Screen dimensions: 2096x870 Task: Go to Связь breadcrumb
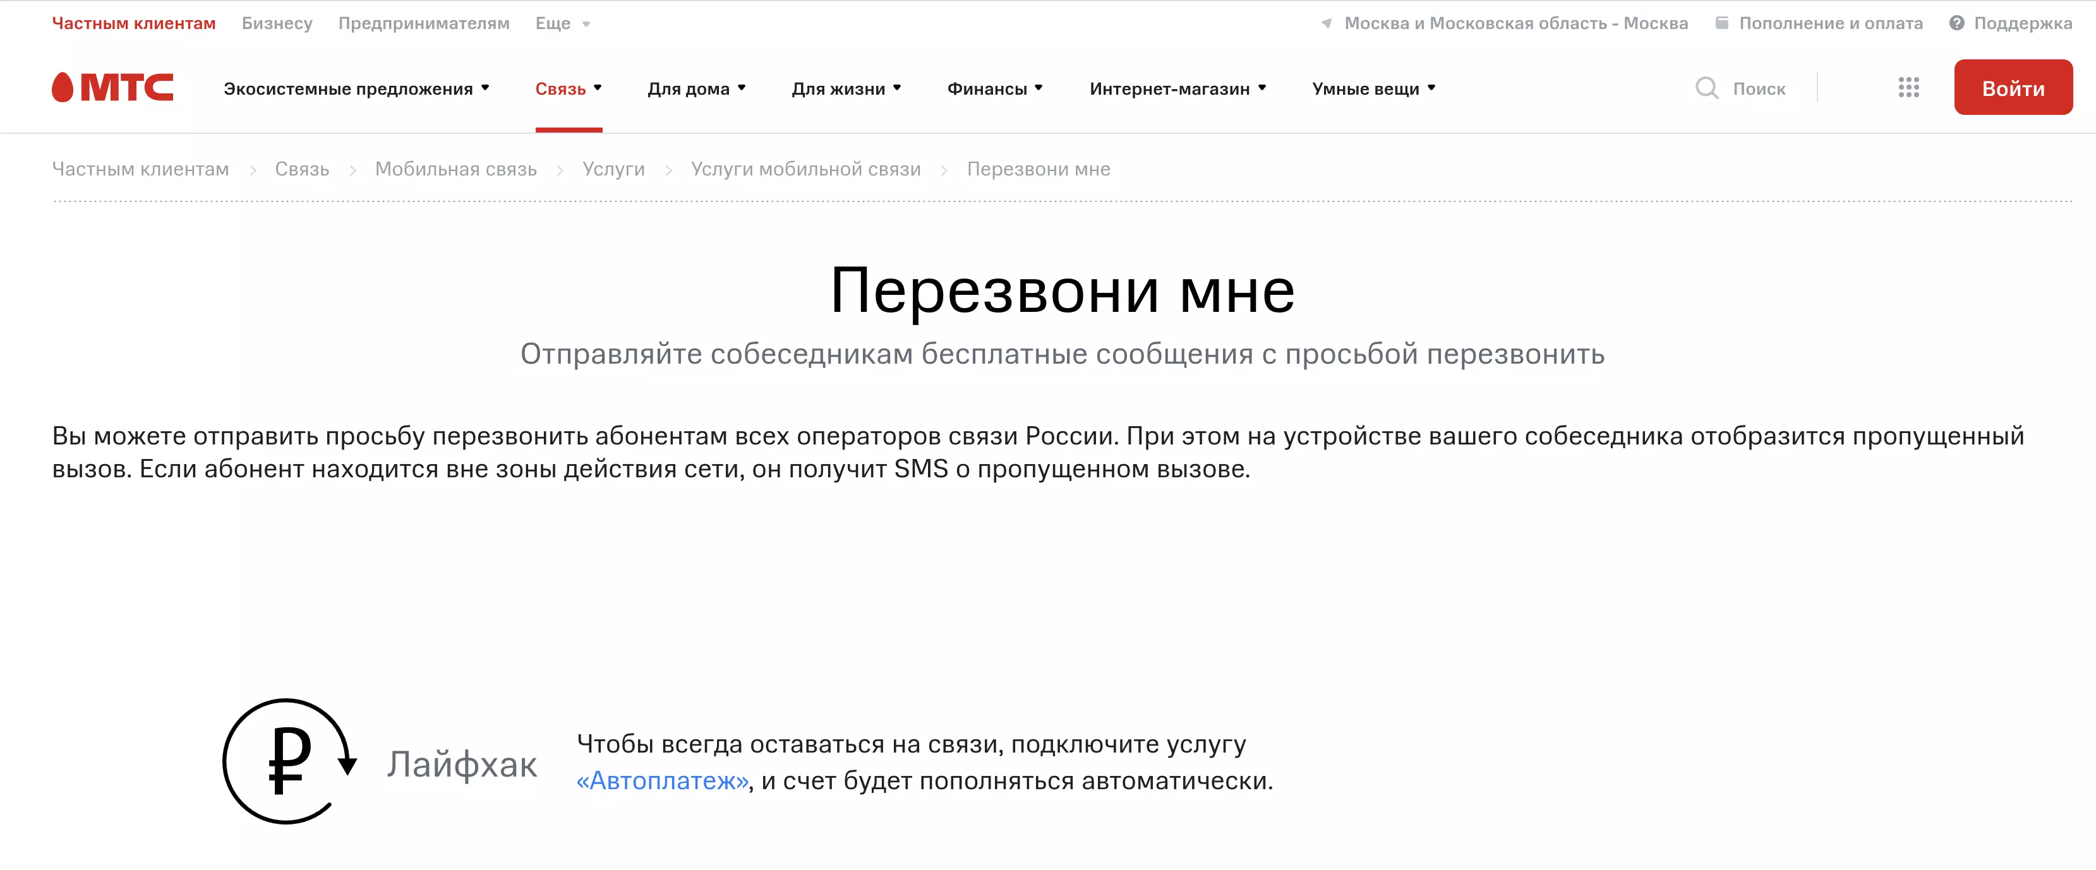tap(302, 169)
